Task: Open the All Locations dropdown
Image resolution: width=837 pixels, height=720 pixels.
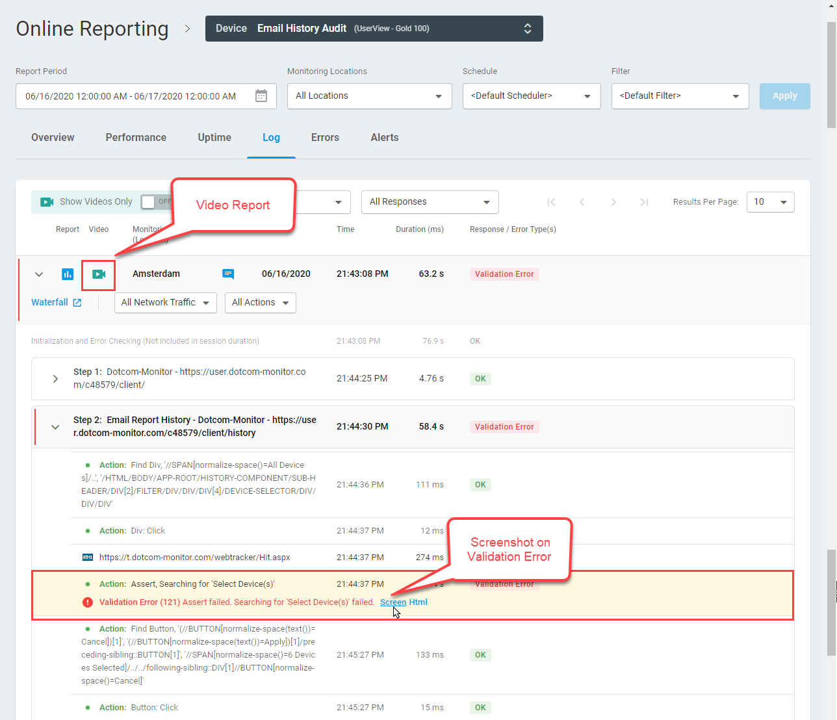Action: (369, 96)
